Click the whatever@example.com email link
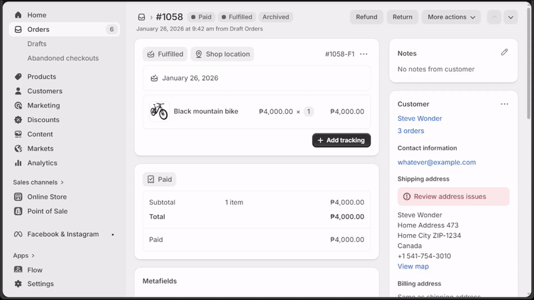534x300 pixels. tap(437, 162)
